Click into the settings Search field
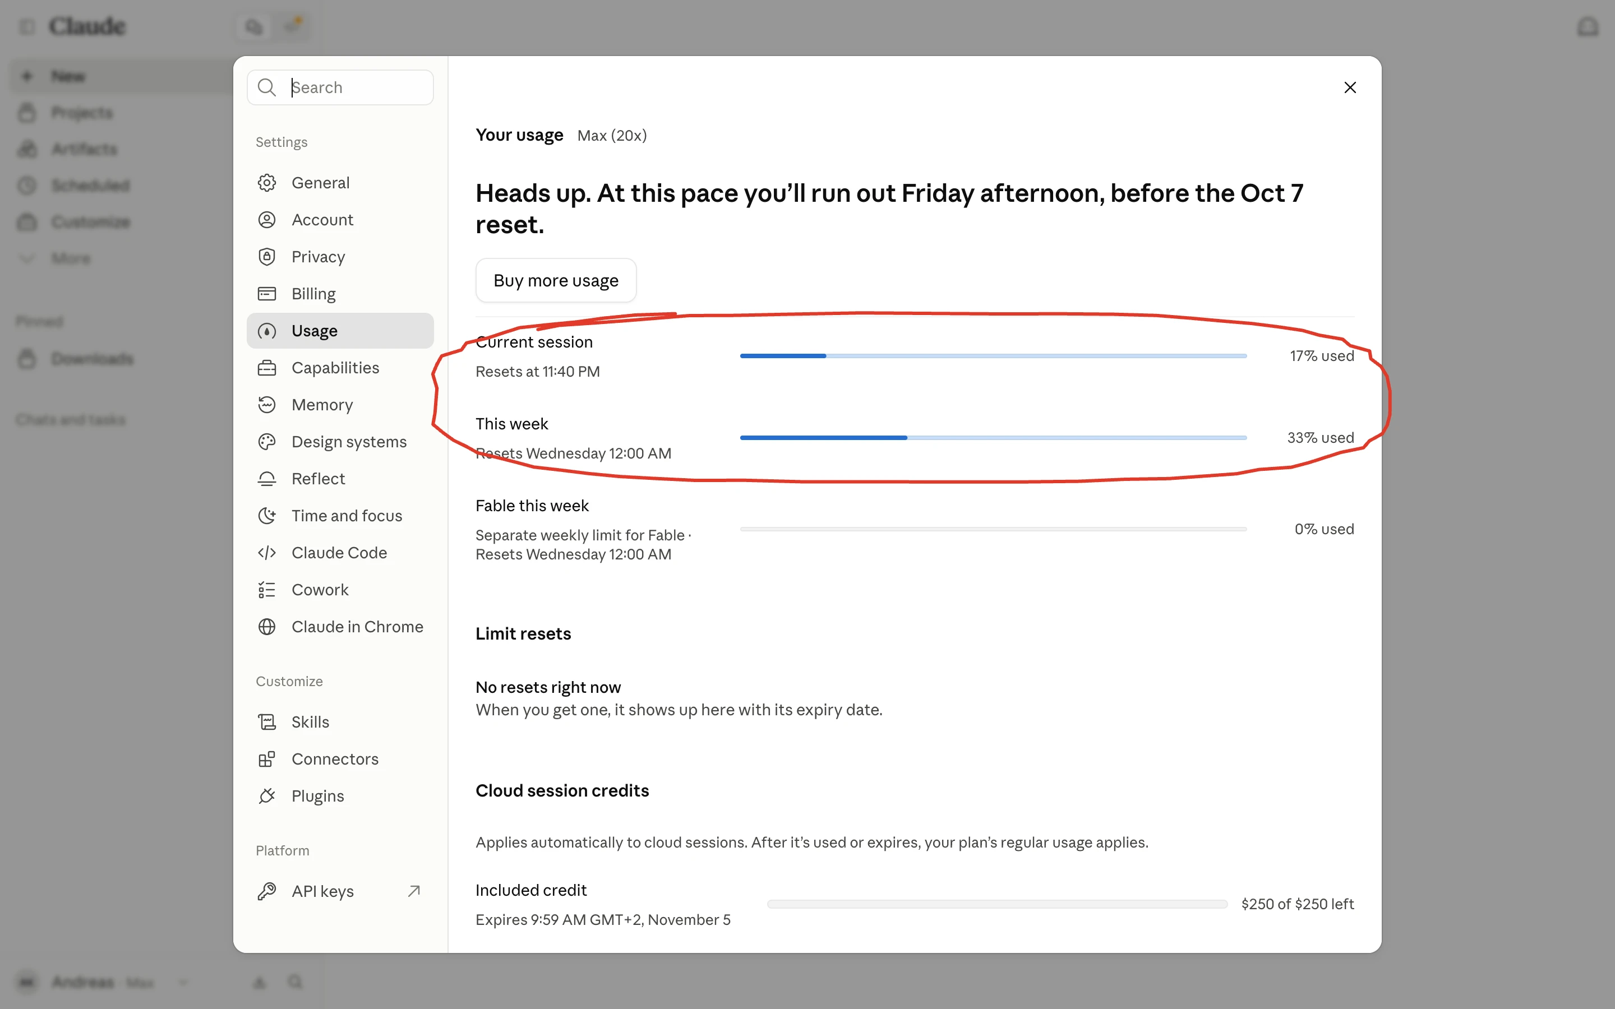Image resolution: width=1615 pixels, height=1009 pixels. (x=340, y=87)
